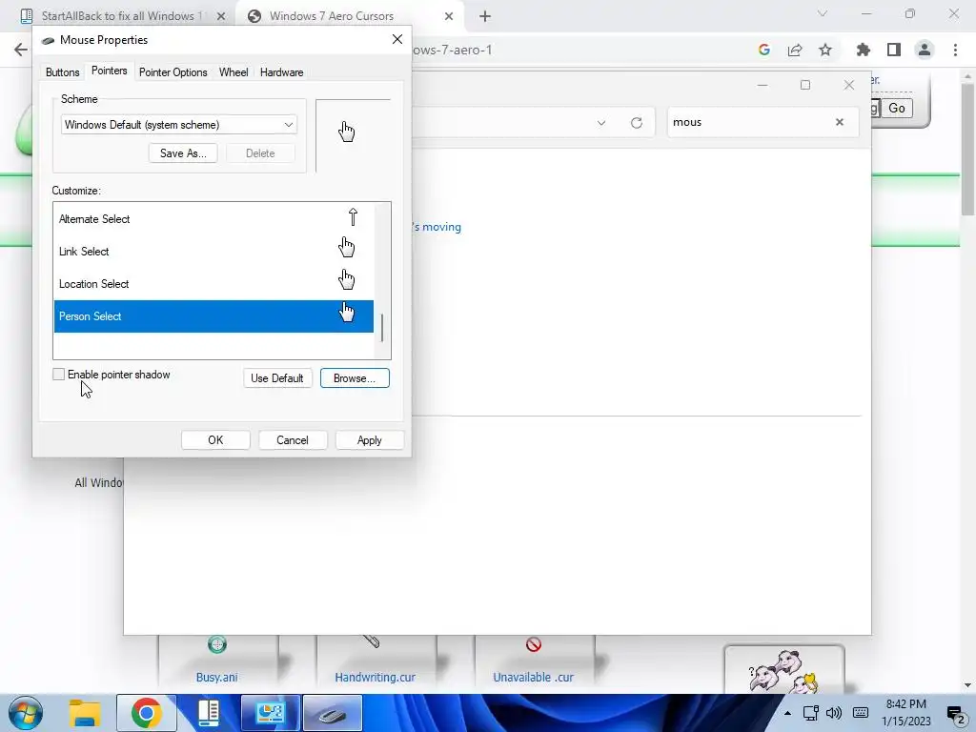This screenshot has height=732, width=976.
Task: Open File Explorer from the taskbar
Action: 85,713
